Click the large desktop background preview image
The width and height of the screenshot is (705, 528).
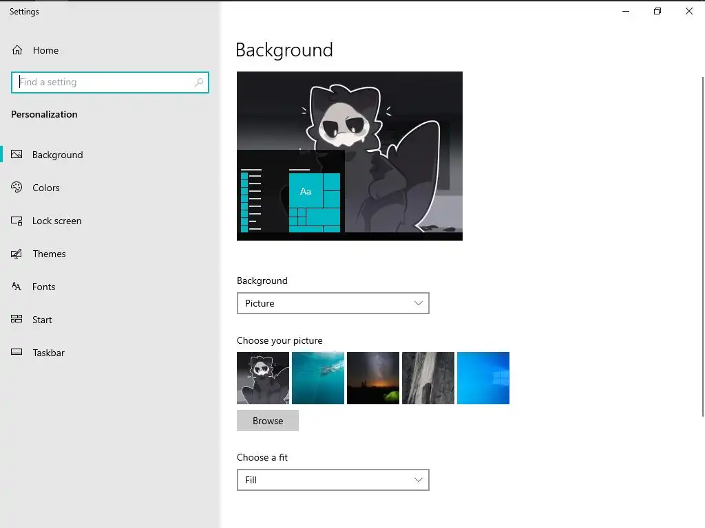[x=350, y=156]
